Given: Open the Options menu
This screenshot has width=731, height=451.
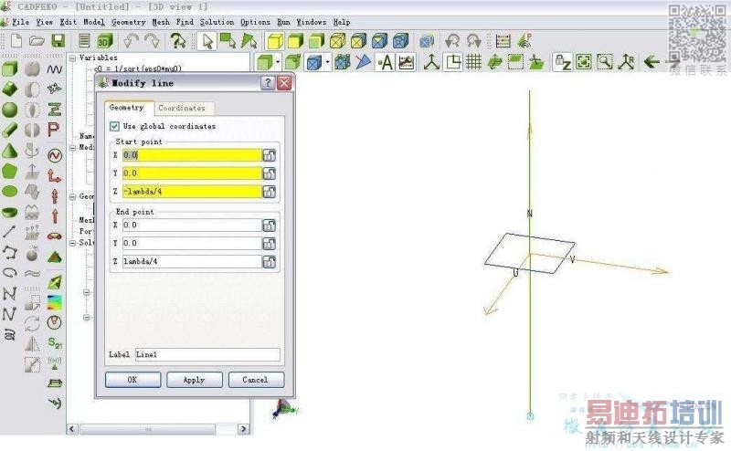Looking at the screenshot, I should (255, 22).
